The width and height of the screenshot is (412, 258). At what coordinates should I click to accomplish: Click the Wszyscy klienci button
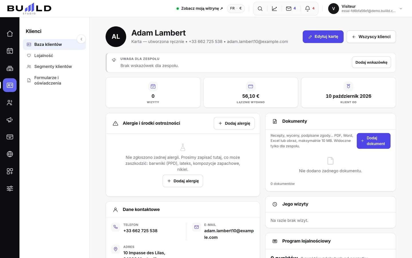[x=371, y=37]
